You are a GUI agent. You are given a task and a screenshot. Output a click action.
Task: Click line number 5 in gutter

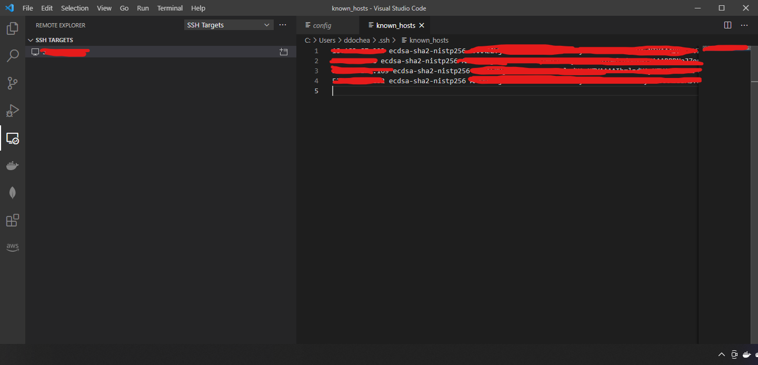pos(316,91)
